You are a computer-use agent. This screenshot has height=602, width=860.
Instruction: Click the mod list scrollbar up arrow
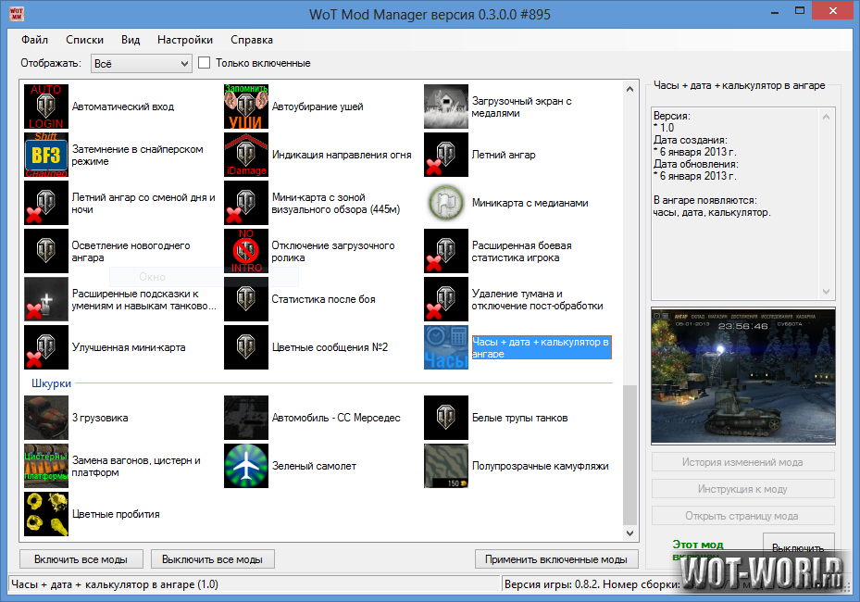click(x=629, y=89)
